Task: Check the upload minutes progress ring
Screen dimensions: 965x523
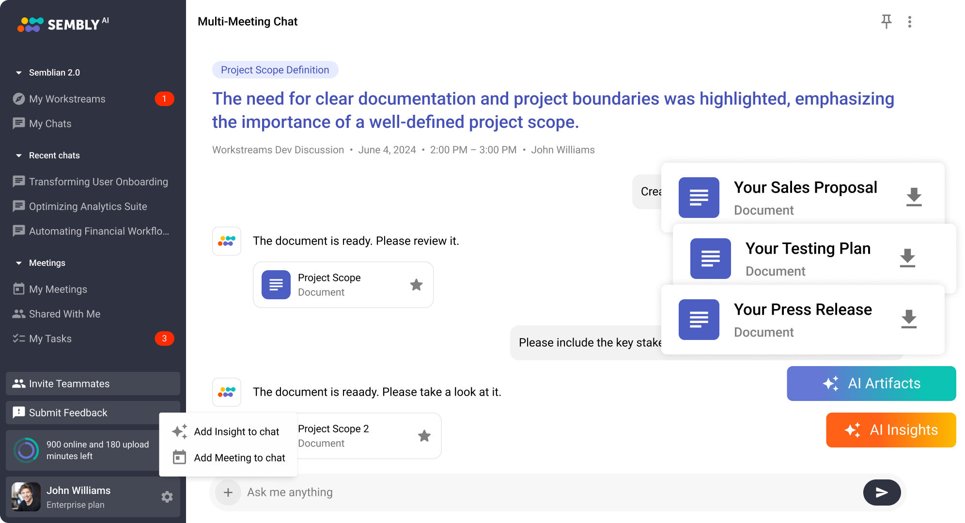Action: tap(26, 450)
